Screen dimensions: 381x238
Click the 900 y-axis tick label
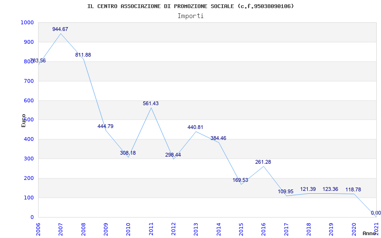point(29,42)
